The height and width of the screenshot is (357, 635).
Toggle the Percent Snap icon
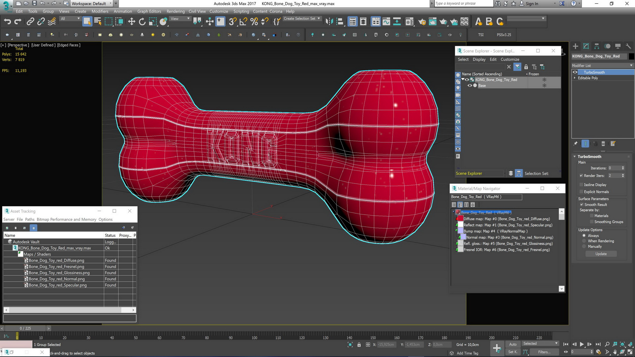click(x=254, y=22)
